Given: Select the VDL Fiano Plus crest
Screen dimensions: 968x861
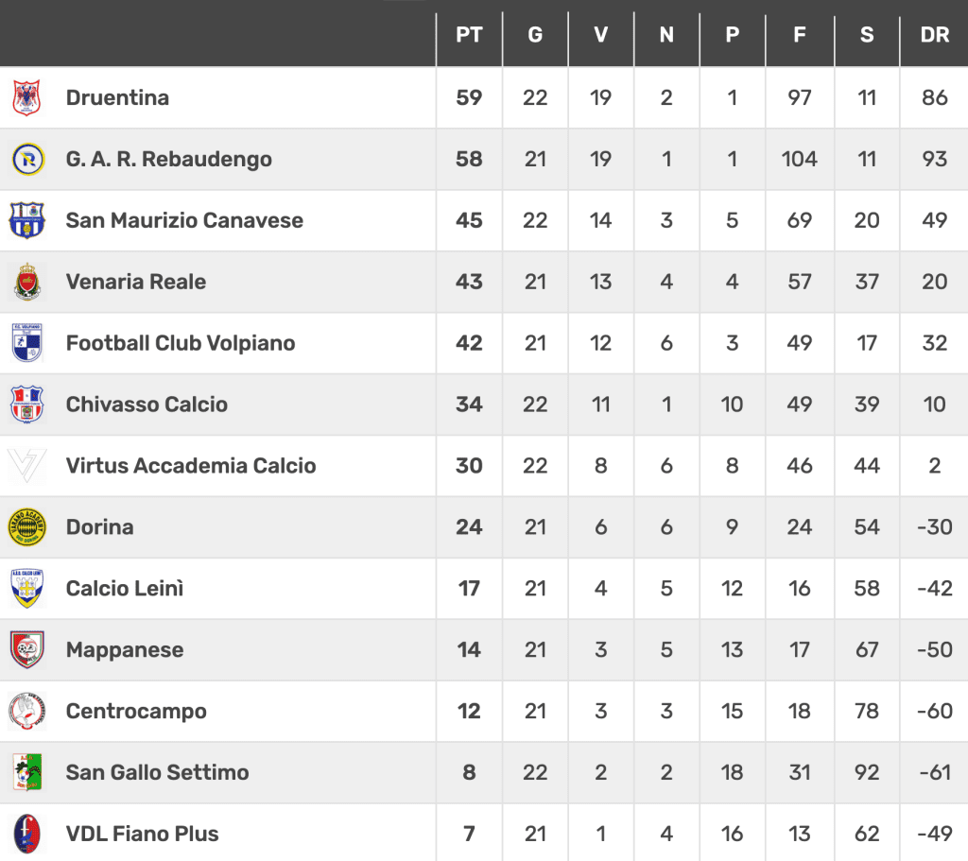Looking at the screenshot, I should pos(27,834).
